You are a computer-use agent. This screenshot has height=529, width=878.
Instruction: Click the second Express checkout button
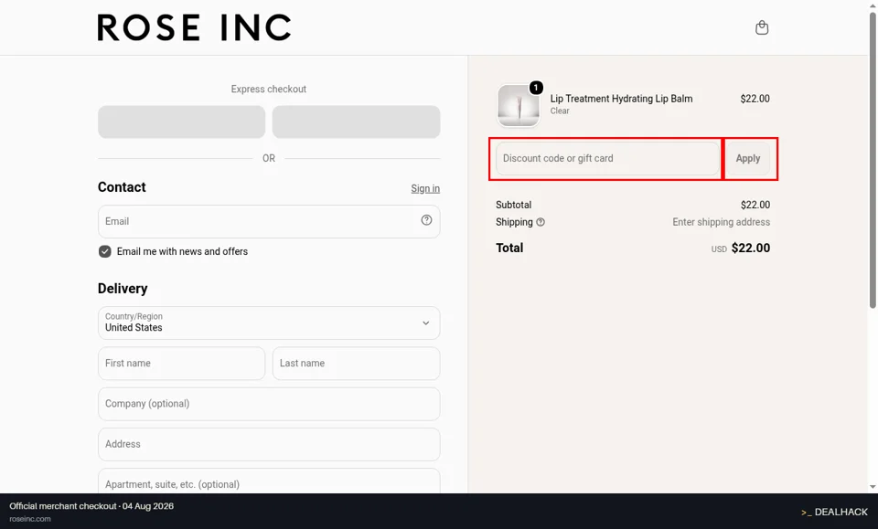356,122
